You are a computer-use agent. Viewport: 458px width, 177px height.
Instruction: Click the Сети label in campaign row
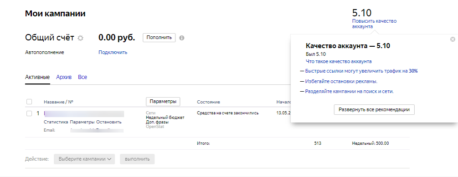[151, 113]
